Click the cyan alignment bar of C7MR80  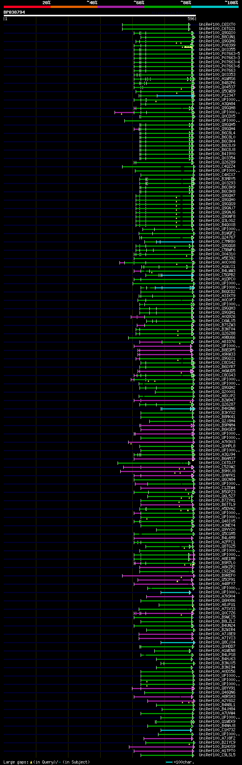pos(175,242)
